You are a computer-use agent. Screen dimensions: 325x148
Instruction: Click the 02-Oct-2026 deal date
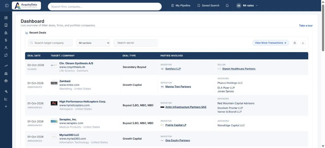click(x=36, y=65)
